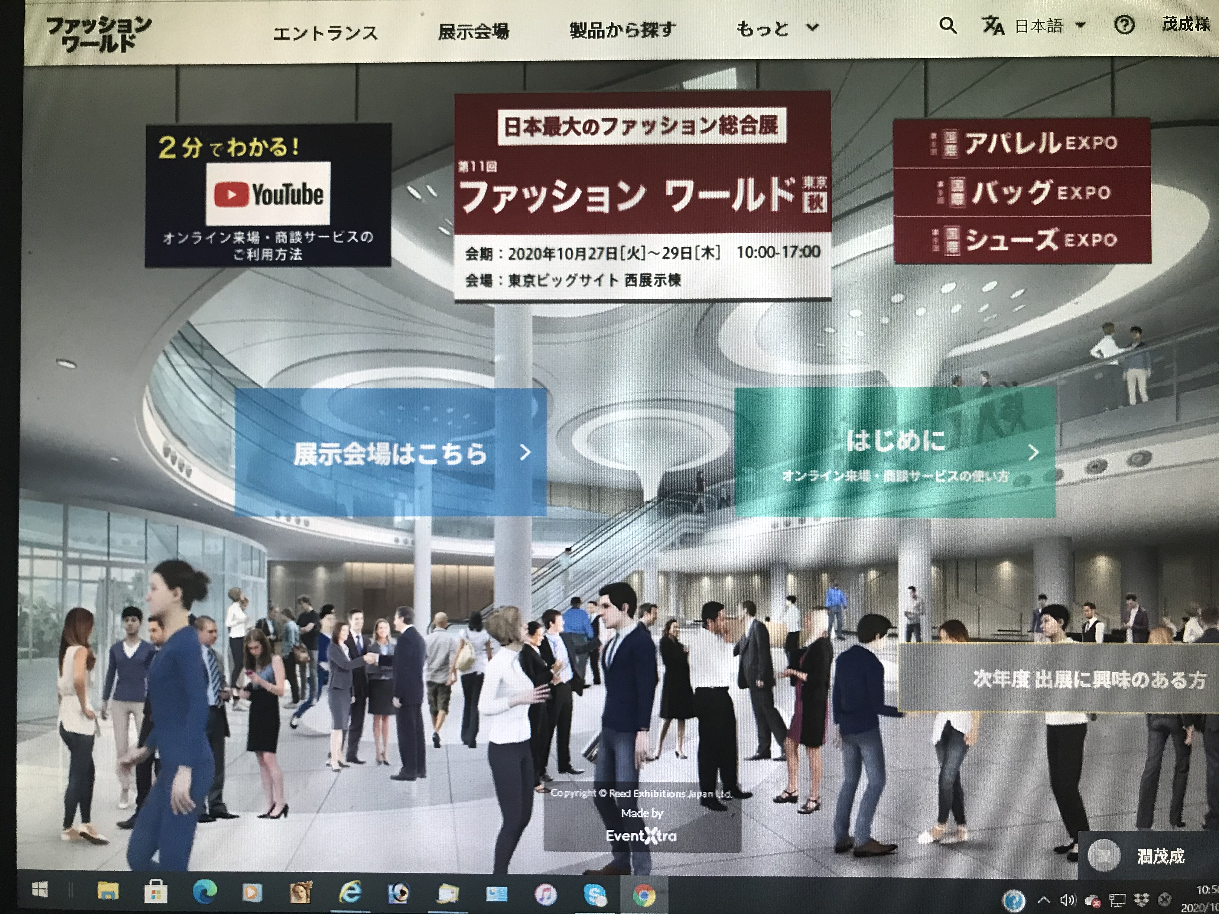This screenshot has height=914, width=1219.
Task: Click the translate language icon
Action: click(x=993, y=26)
